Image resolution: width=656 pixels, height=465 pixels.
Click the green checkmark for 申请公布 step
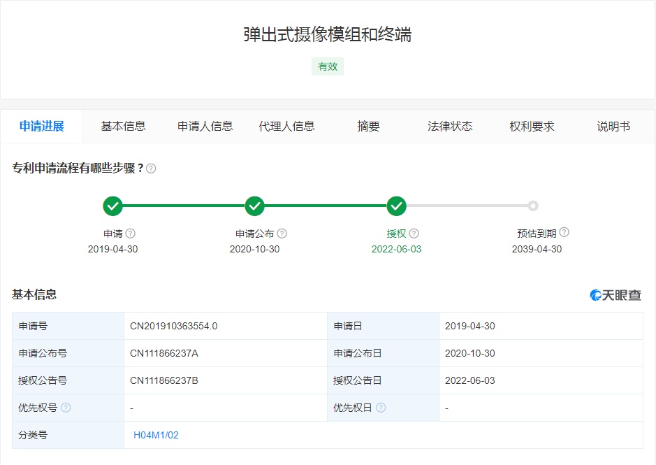[x=254, y=206]
